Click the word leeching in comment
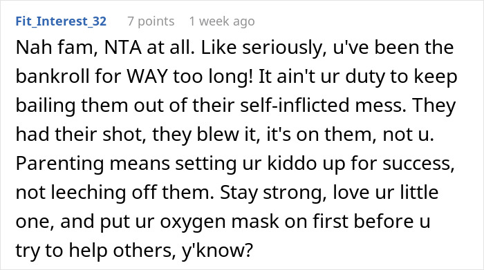Viewport: 484px width, 270px height. click(x=89, y=193)
